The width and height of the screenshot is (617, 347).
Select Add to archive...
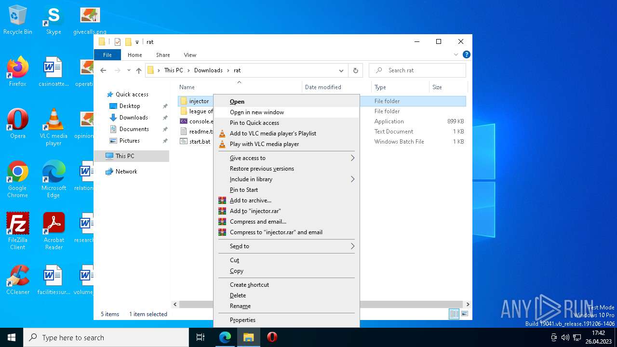tap(286, 200)
